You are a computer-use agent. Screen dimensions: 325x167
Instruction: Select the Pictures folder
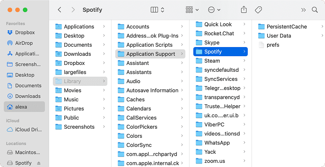pos(80,109)
